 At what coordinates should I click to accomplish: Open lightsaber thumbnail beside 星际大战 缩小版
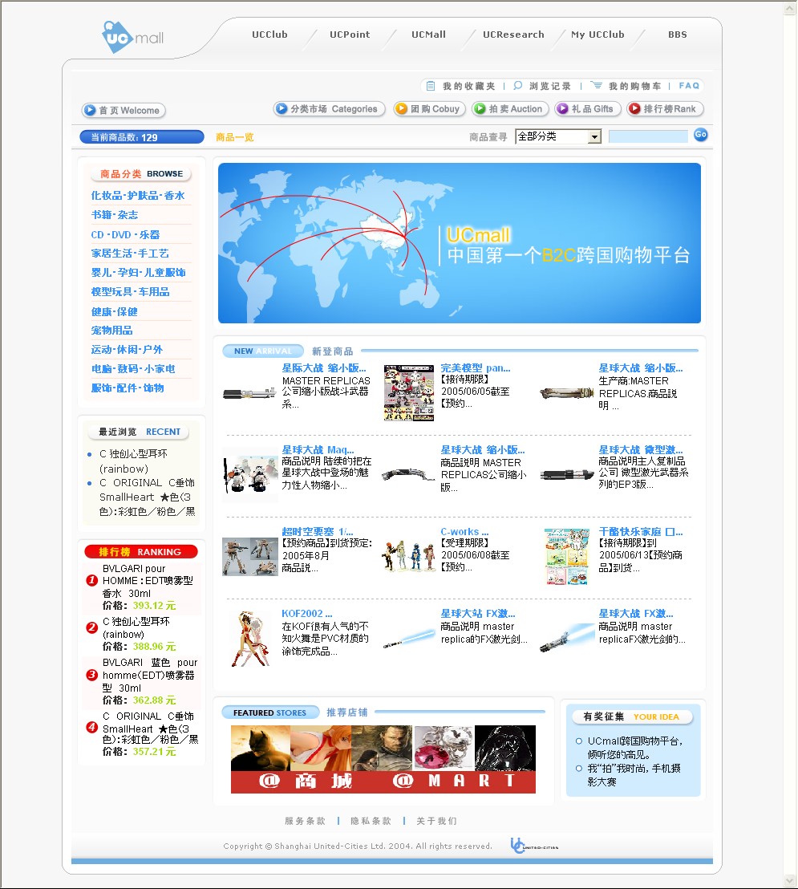point(249,393)
